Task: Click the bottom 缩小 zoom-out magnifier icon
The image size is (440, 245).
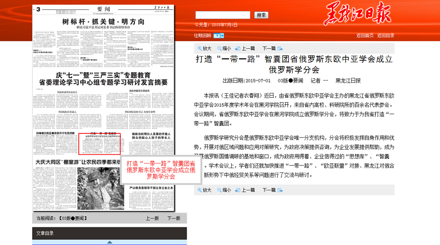Action: click(220, 190)
